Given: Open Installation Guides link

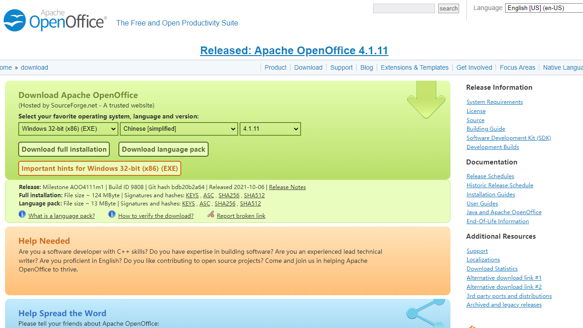Looking at the screenshot, I should click(x=491, y=195).
